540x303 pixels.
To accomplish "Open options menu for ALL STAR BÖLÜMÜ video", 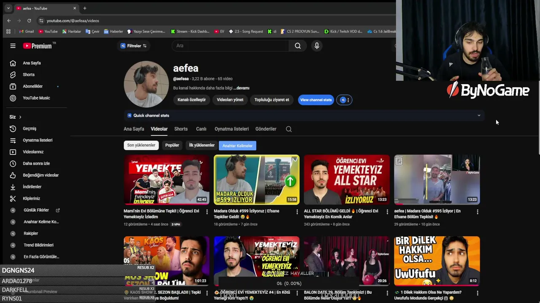I will click(x=387, y=212).
